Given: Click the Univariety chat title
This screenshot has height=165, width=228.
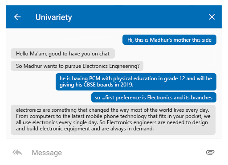Looking at the screenshot, I should (53, 17).
